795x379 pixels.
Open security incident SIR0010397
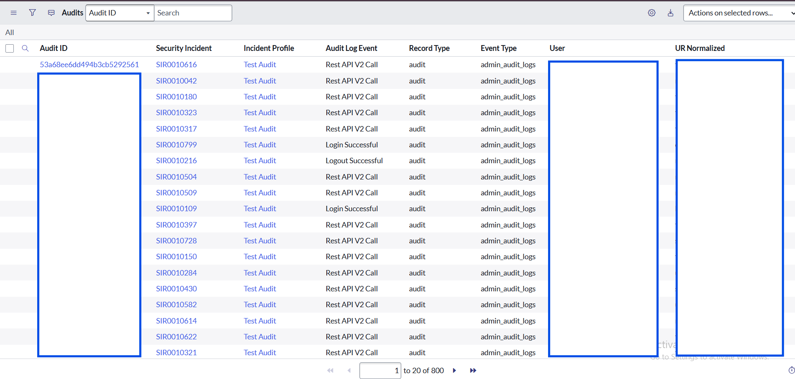[176, 225]
